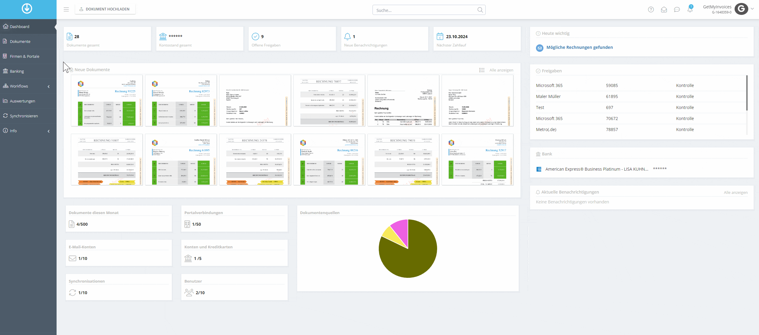Image resolution: width=759 pixels, height=335 pixels.
Task: Click the calendar icon at Nächster Zahllauf
Action: click(x=440, y=36)
